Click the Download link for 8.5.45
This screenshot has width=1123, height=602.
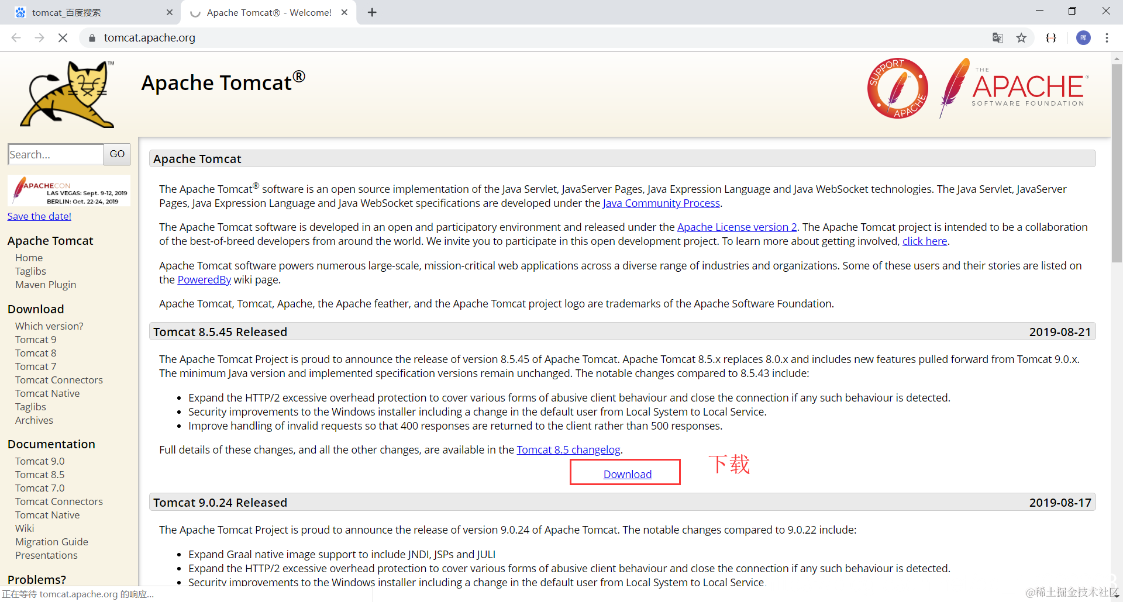tap(628, 475)
